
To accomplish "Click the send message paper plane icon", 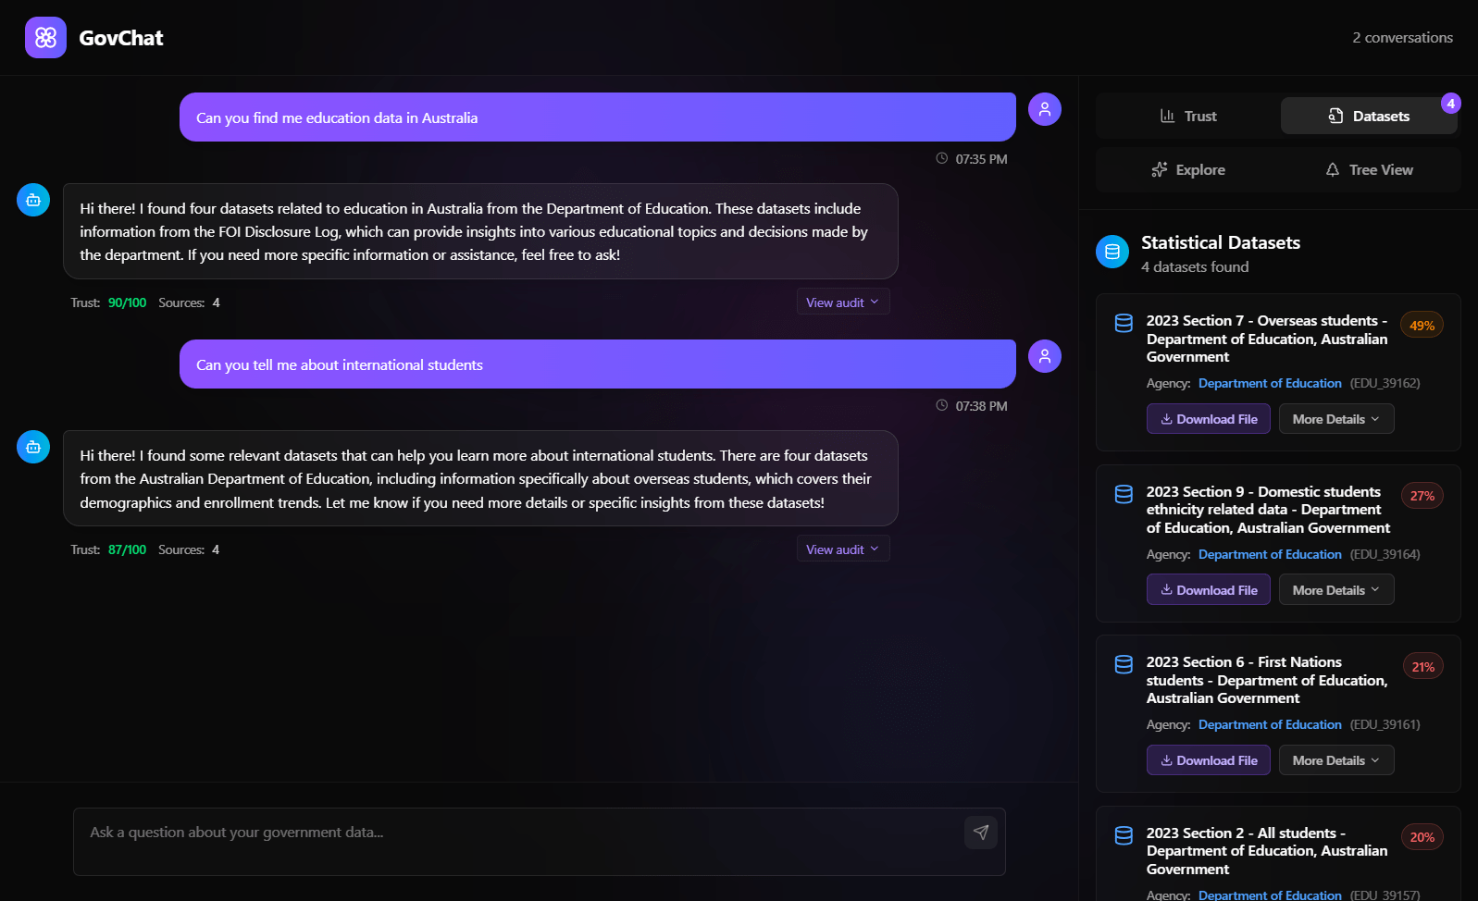I will (981, 833).
